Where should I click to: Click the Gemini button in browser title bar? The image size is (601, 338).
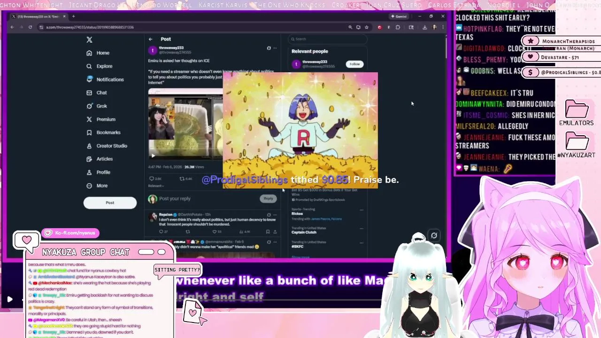(x=399, y=16)
